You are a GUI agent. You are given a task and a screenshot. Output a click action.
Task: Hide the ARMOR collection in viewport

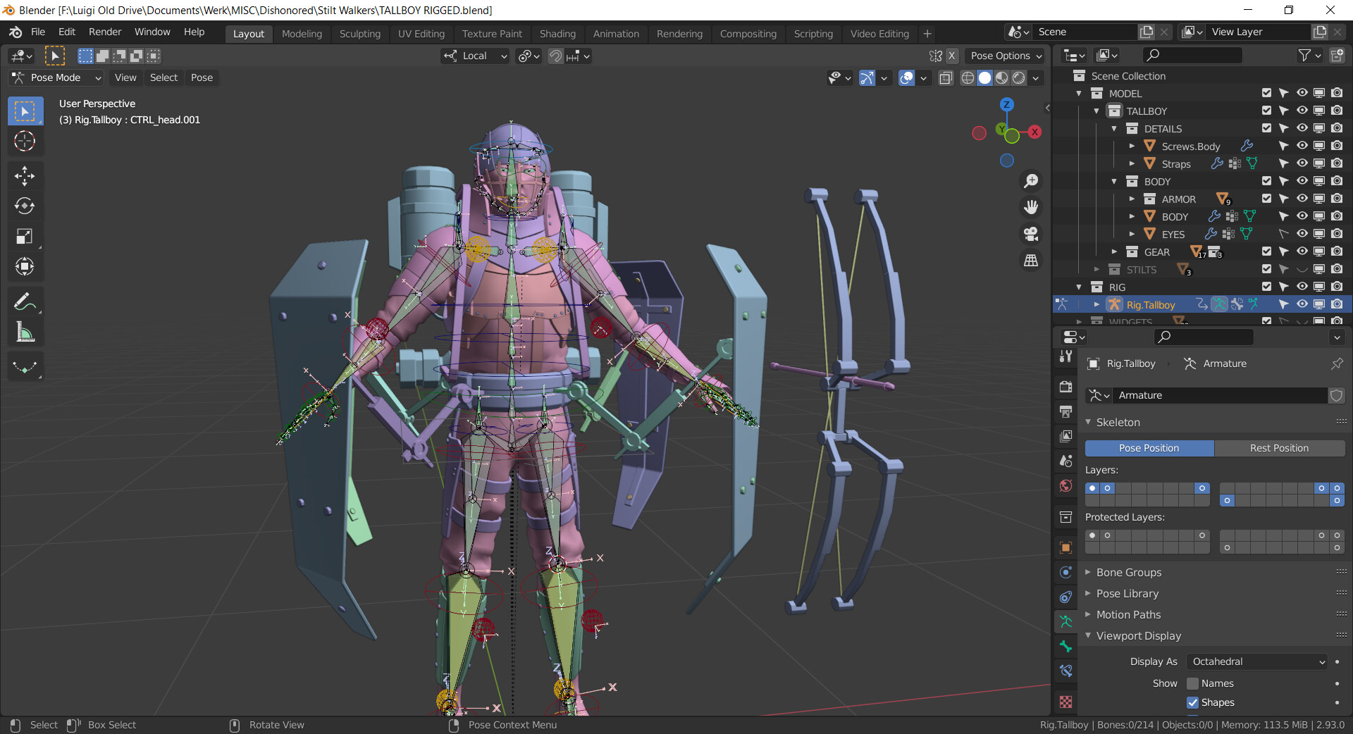click(1302, 199)
